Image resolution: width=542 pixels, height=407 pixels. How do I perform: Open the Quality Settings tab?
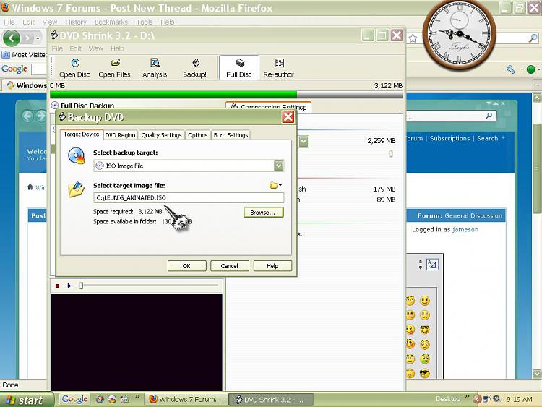[161, 135]
